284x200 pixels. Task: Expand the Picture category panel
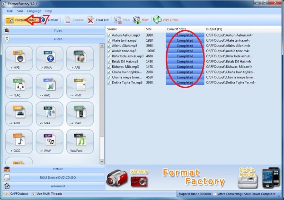(x=54, y=169)
